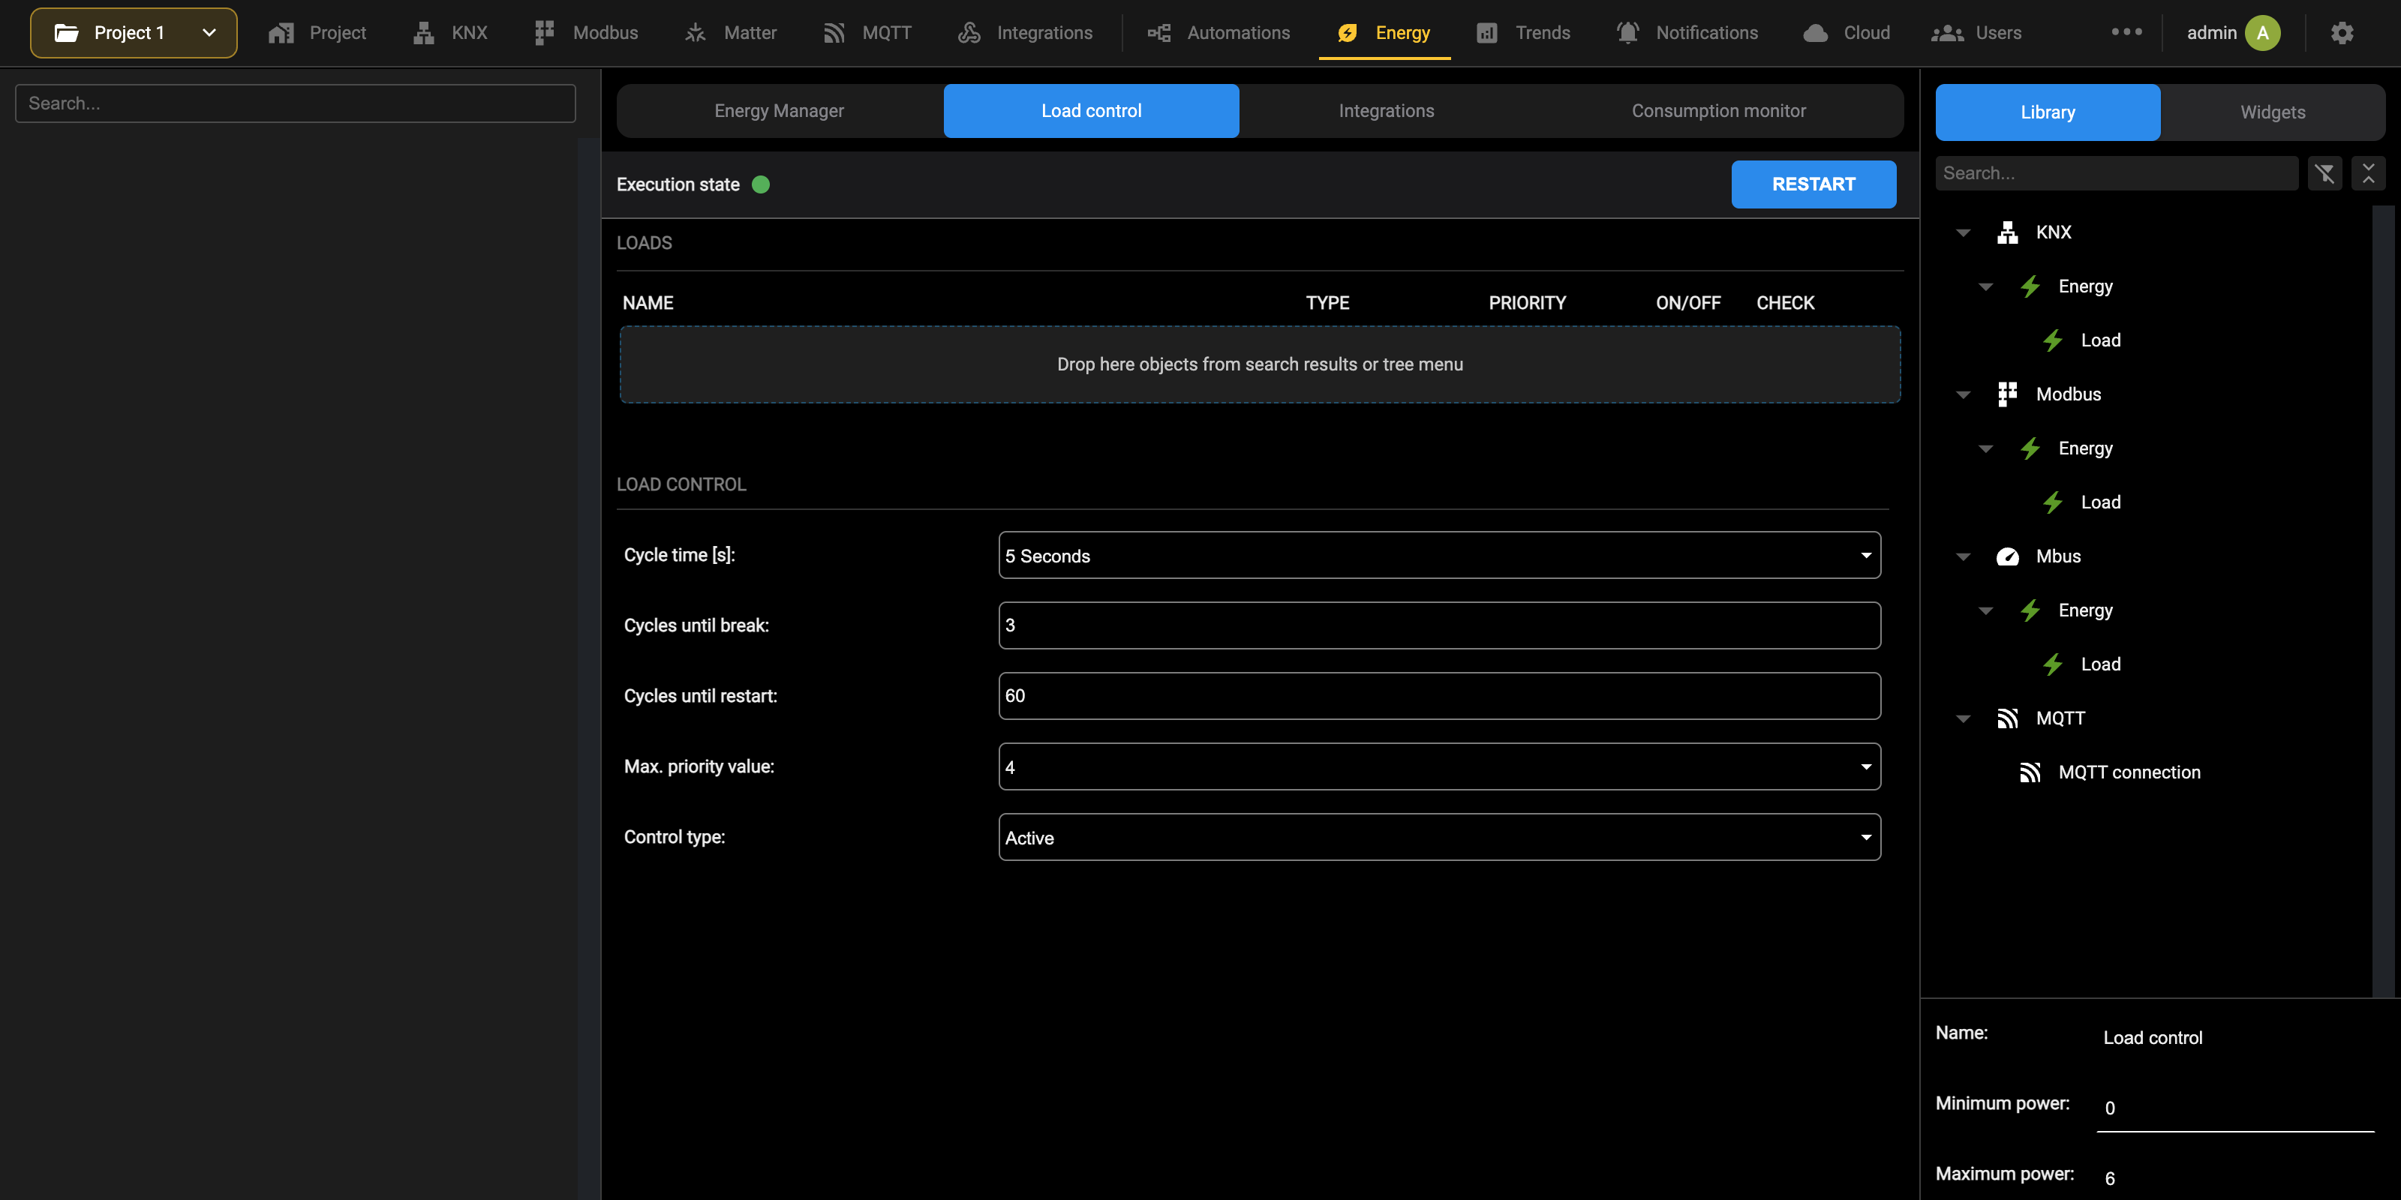
Task: Open Cloud from the top navigation
Action: pos(1847,32)
